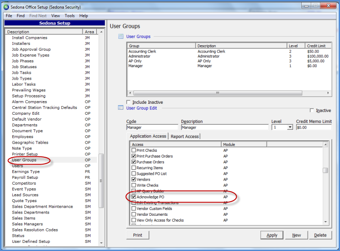Click the New button
The width and height of the screenshot is (340, 251).
(x=297, y=235)
